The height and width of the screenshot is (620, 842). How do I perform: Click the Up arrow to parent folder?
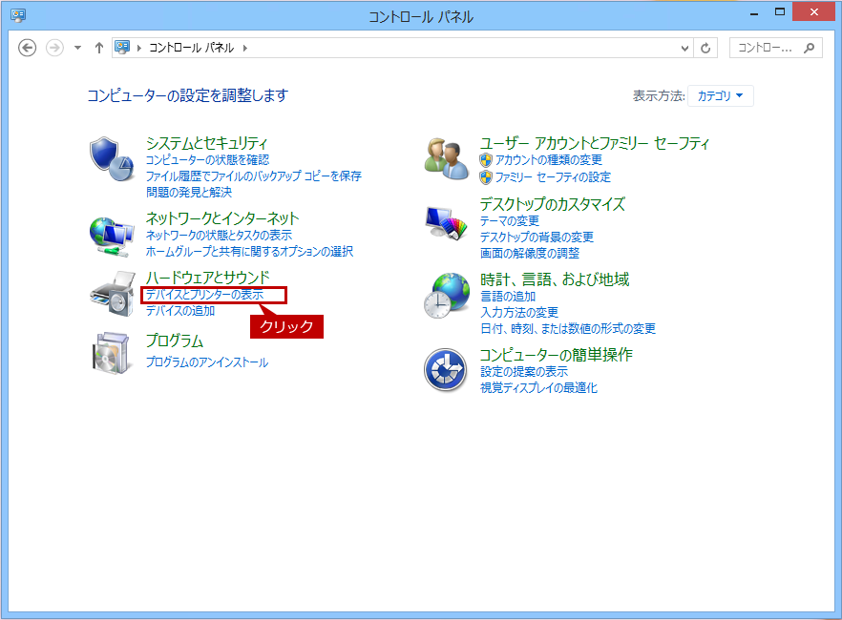click(99, 48)
